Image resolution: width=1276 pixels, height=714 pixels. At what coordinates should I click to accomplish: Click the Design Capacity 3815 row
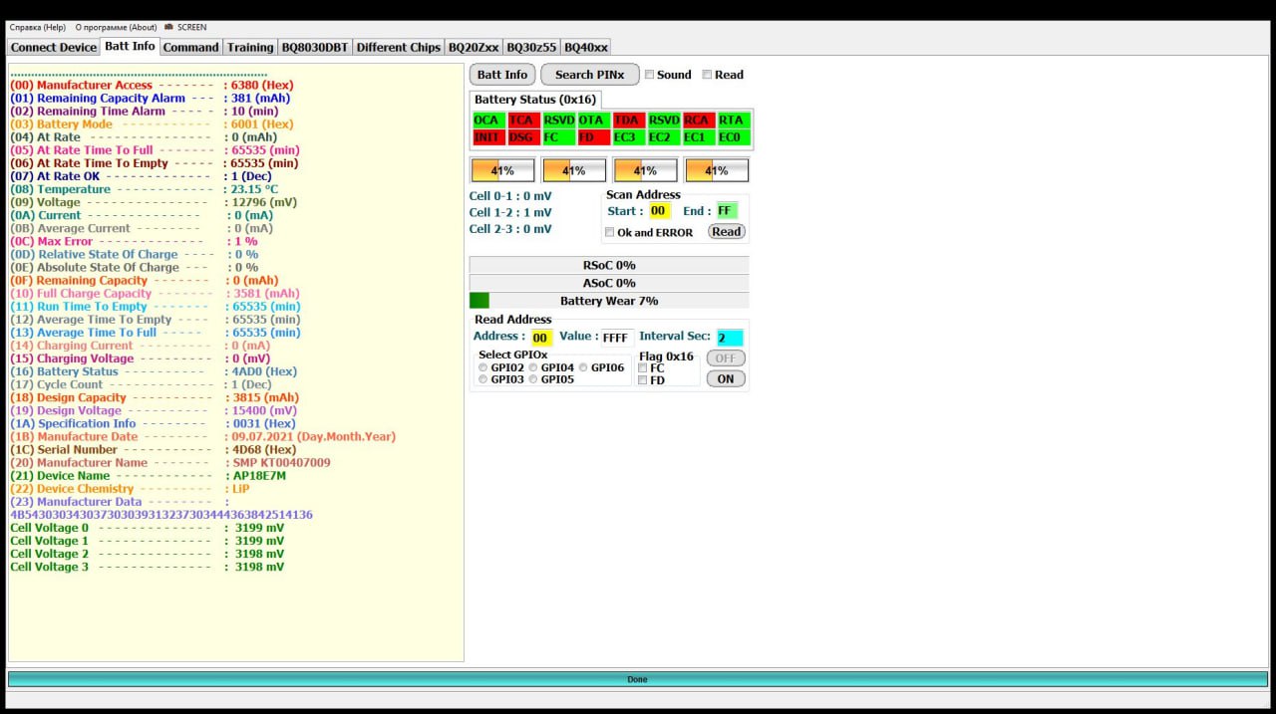pos(155,397)
